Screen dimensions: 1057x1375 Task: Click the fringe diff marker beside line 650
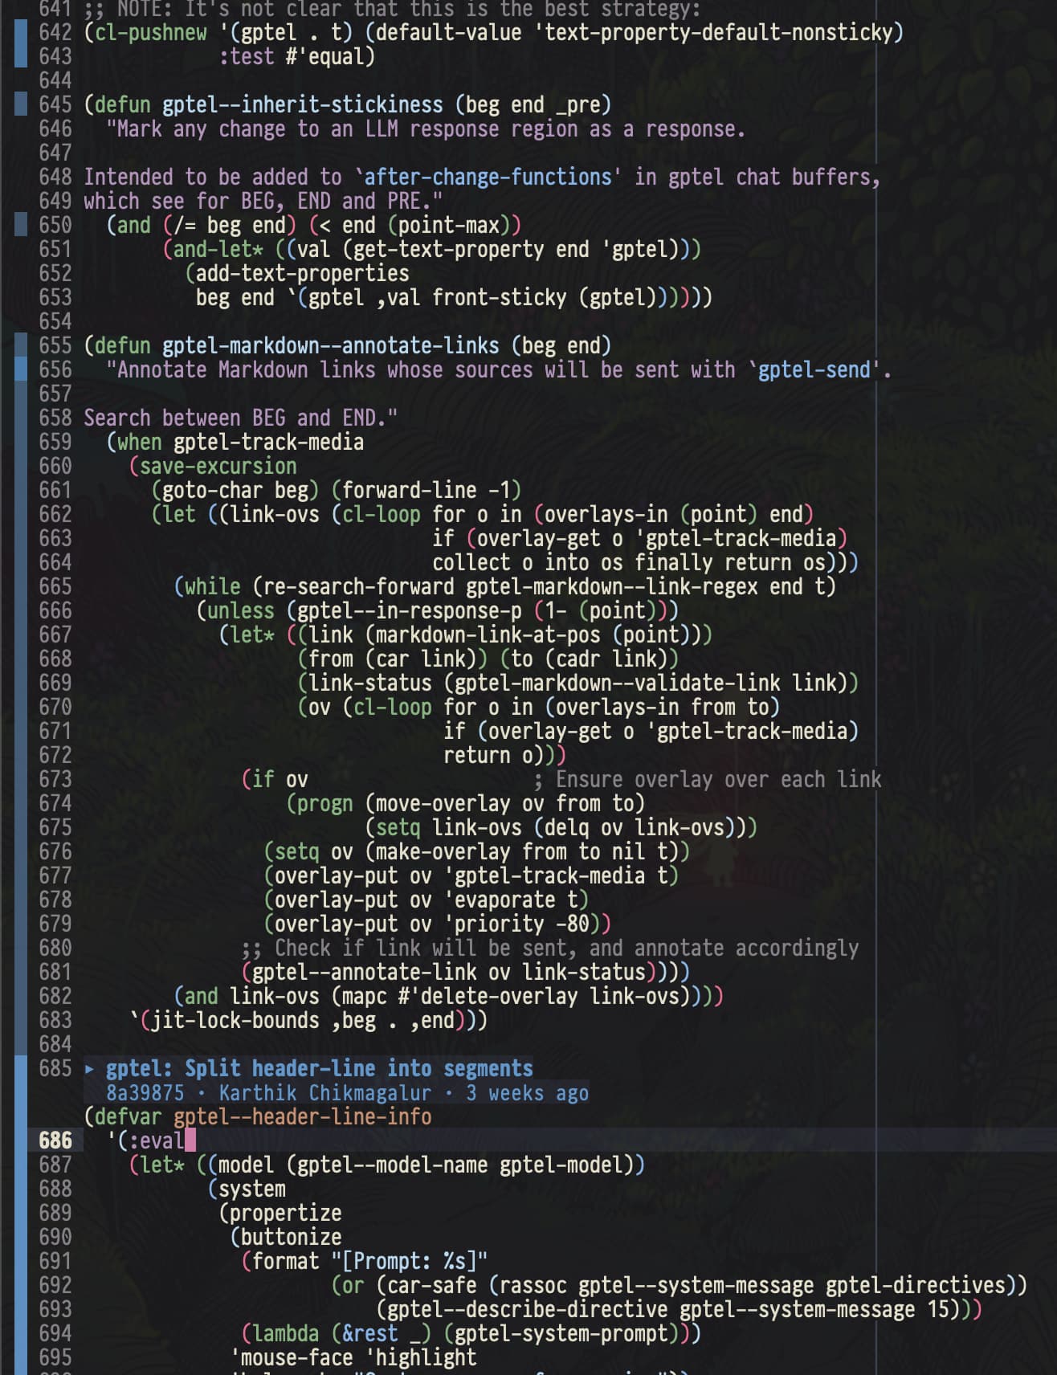pos(21,225)
